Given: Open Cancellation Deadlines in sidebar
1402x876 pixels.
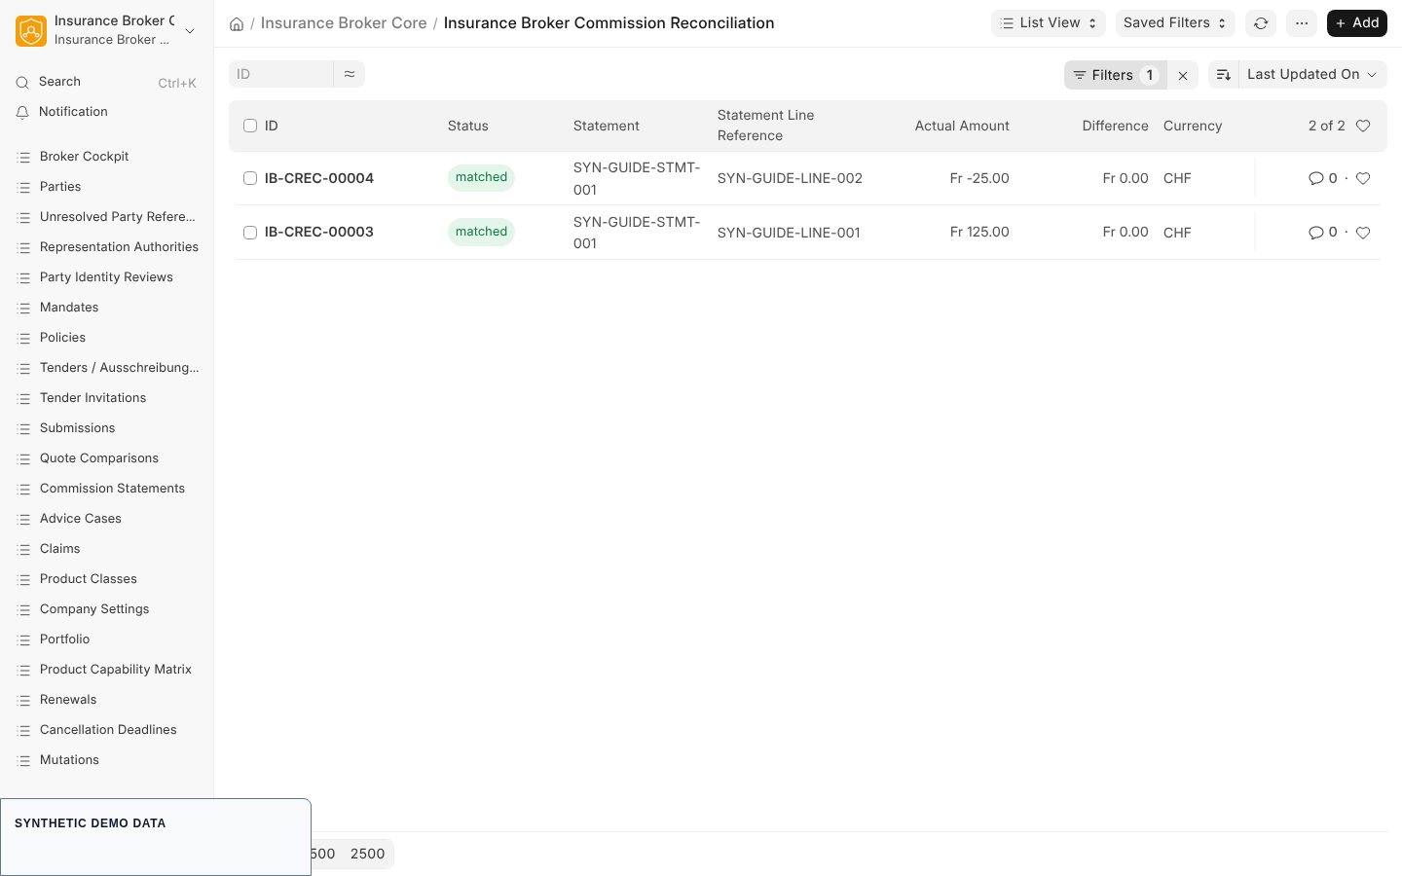Looking at the screenshot, I should coord(107,730).
